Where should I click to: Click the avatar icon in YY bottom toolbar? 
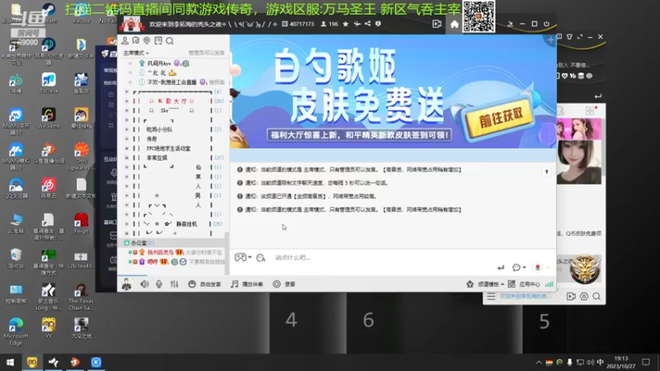click(126, 284)
